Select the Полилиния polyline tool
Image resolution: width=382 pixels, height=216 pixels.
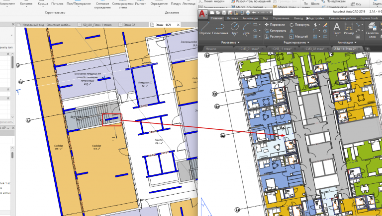(220, 29)
